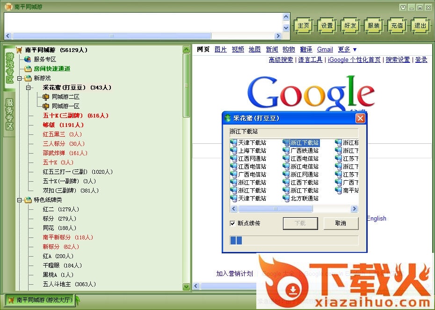Open the 好友 friends button
435x310 pixels.
point(350,26)
